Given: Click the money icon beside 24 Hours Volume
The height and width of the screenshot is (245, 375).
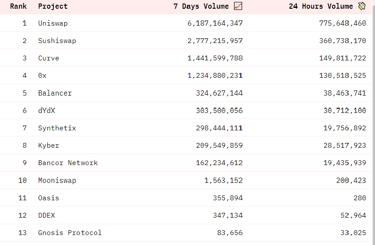Looking at the screenshot, I should pyautogui.click(x=362, y=6).
